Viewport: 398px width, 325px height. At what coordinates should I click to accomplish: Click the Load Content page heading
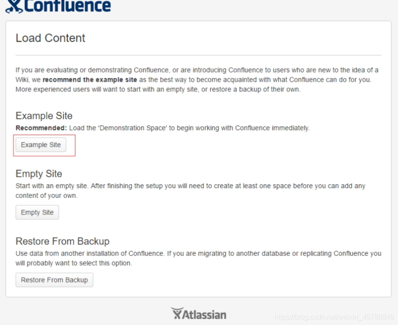(50, 38)
